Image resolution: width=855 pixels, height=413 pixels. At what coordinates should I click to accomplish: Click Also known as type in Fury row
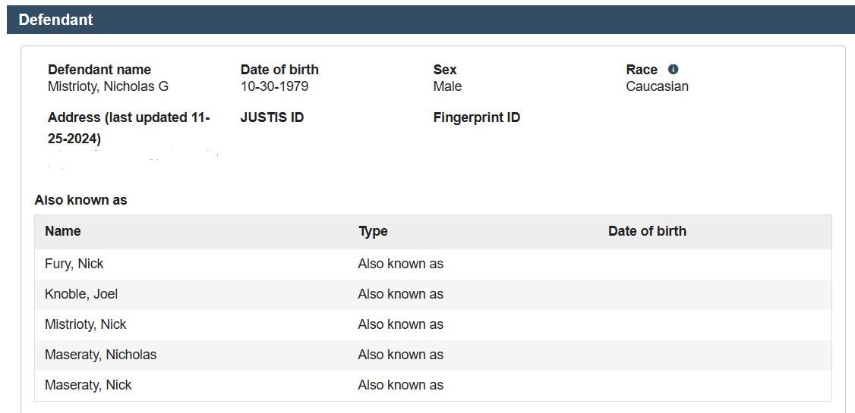coord(400,264)
